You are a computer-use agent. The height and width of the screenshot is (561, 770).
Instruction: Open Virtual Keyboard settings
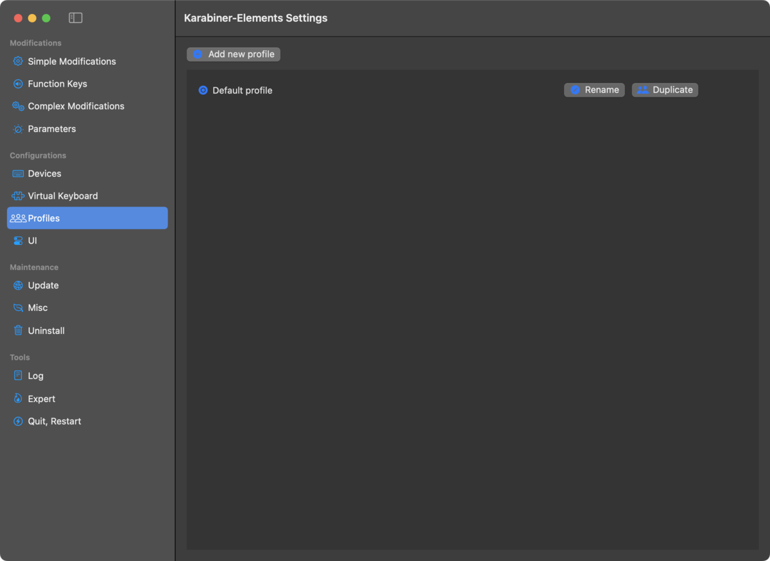click(87, 196)
